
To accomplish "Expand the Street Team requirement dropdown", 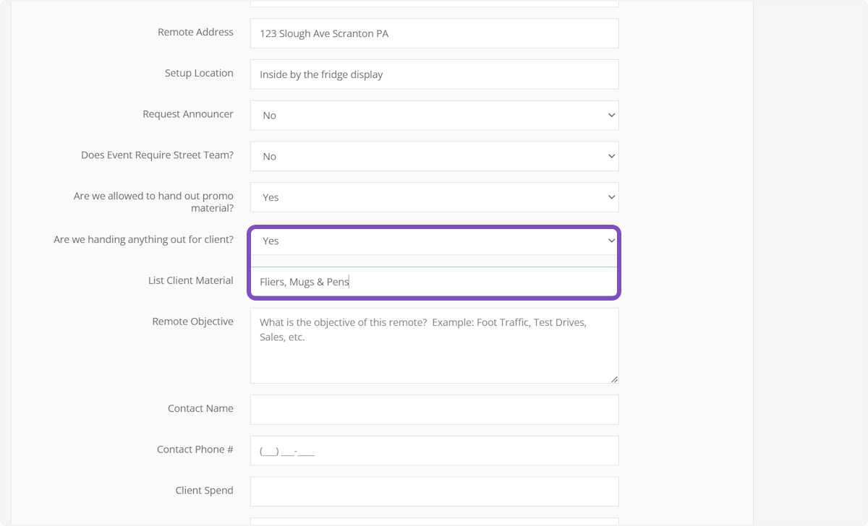I will click(434, 156).
